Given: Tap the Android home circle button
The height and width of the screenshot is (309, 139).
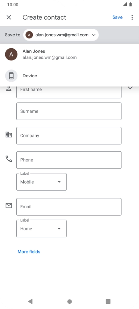Looking at the screenshot, I should (69, 301).
